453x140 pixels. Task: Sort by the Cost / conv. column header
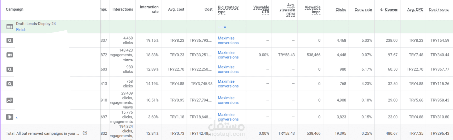pyautogui.click(x=439, y=10)
